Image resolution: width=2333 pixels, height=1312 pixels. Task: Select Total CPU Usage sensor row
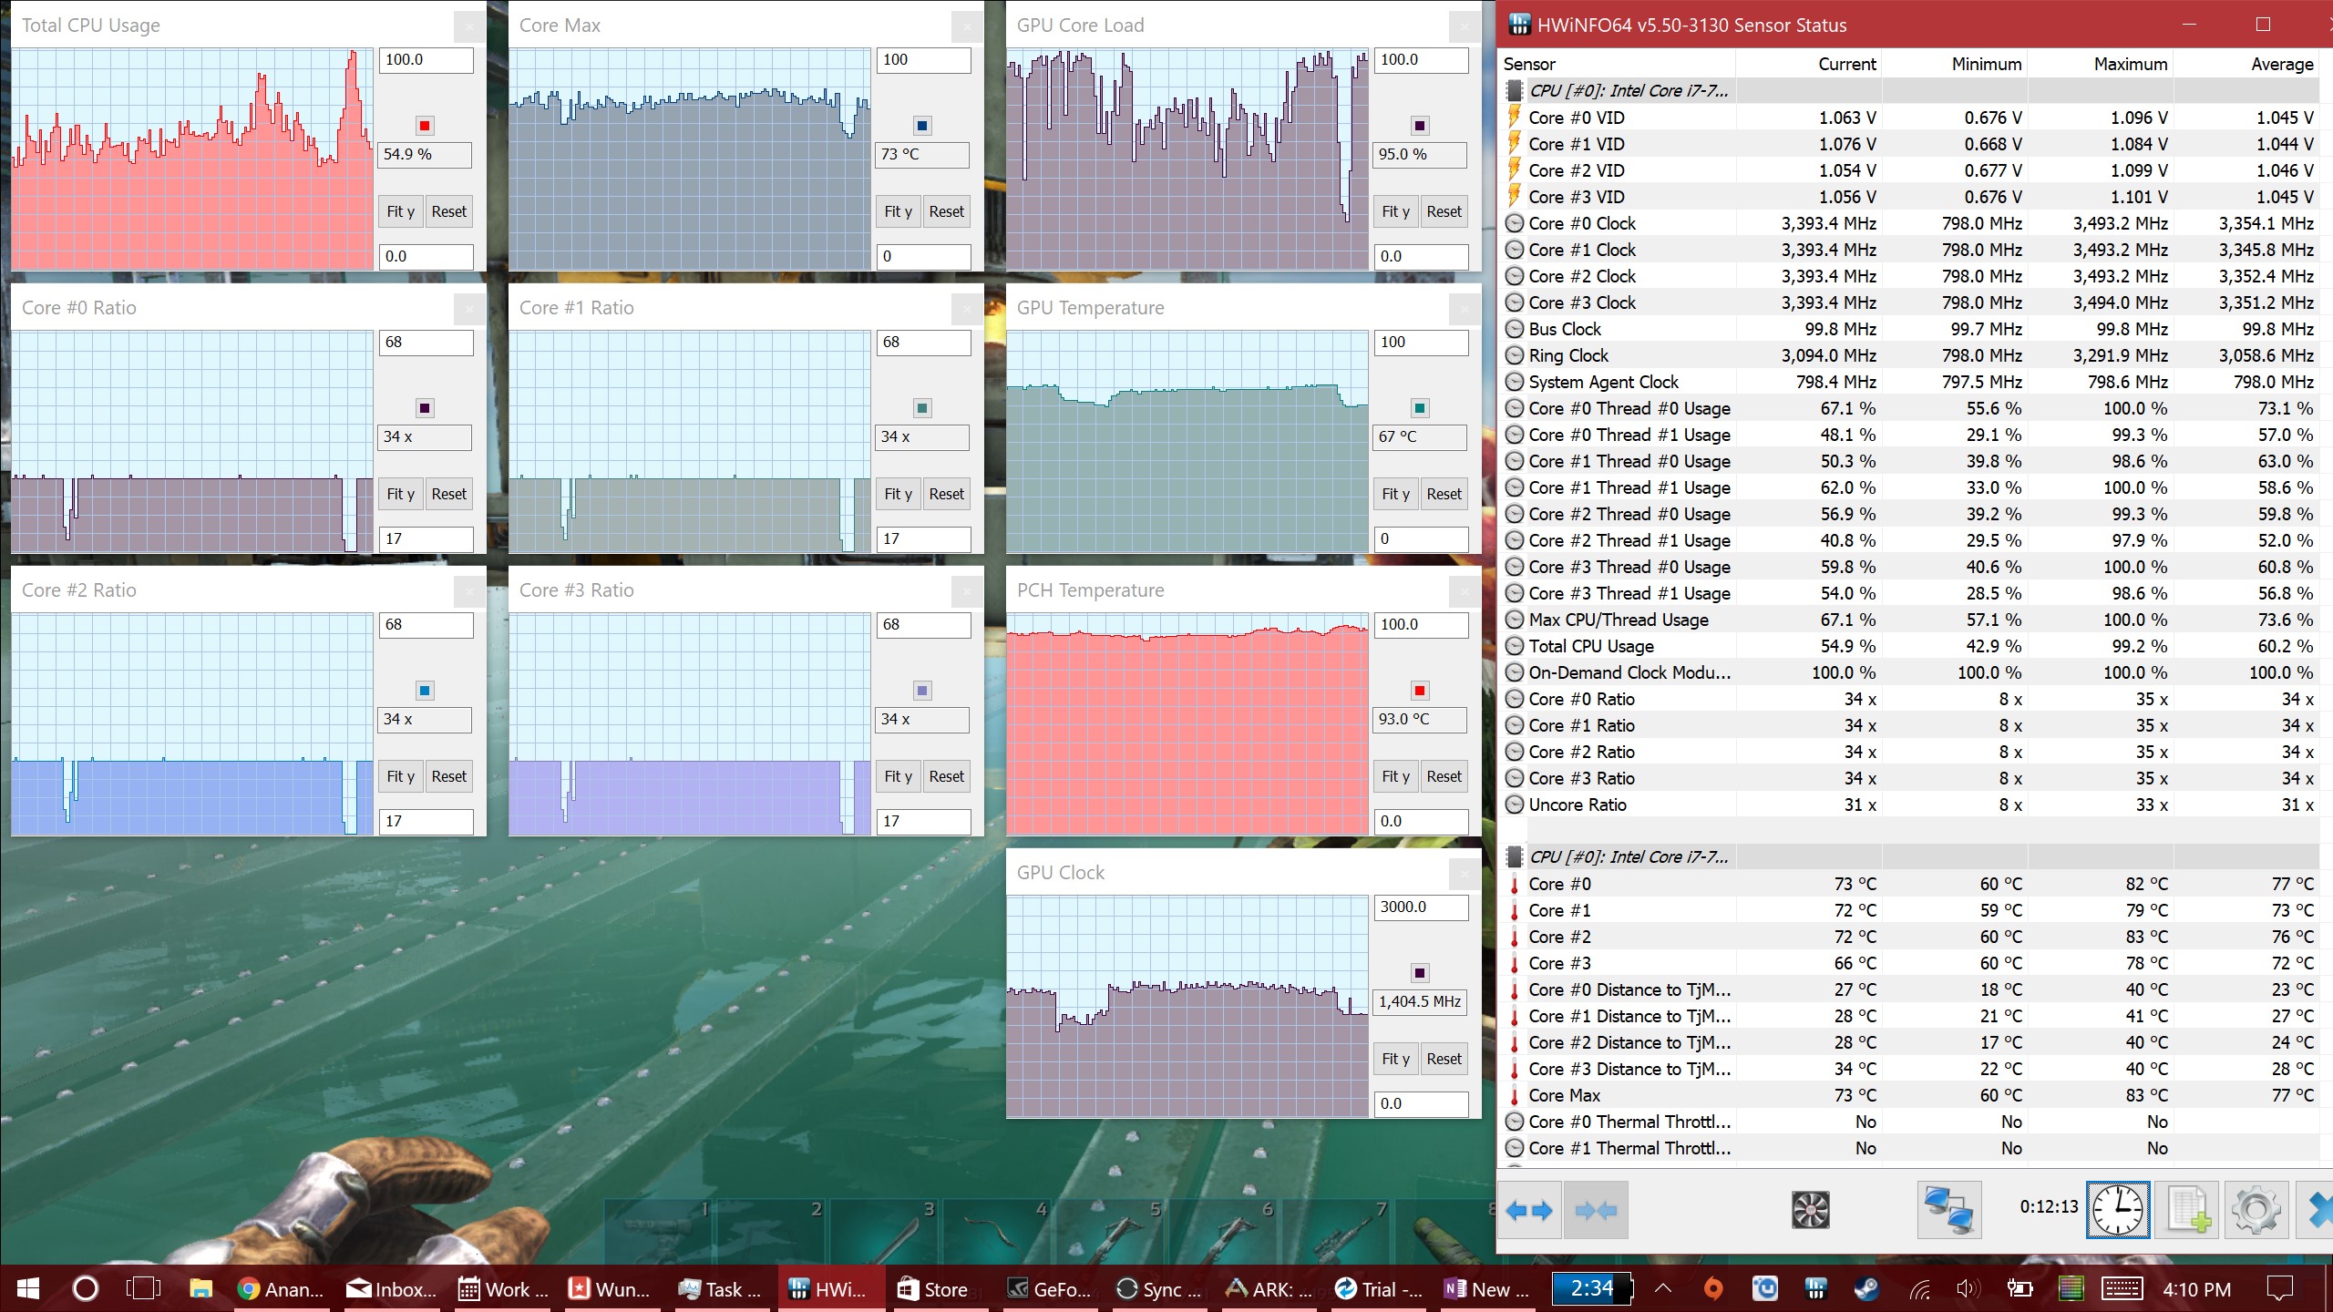1909,646
